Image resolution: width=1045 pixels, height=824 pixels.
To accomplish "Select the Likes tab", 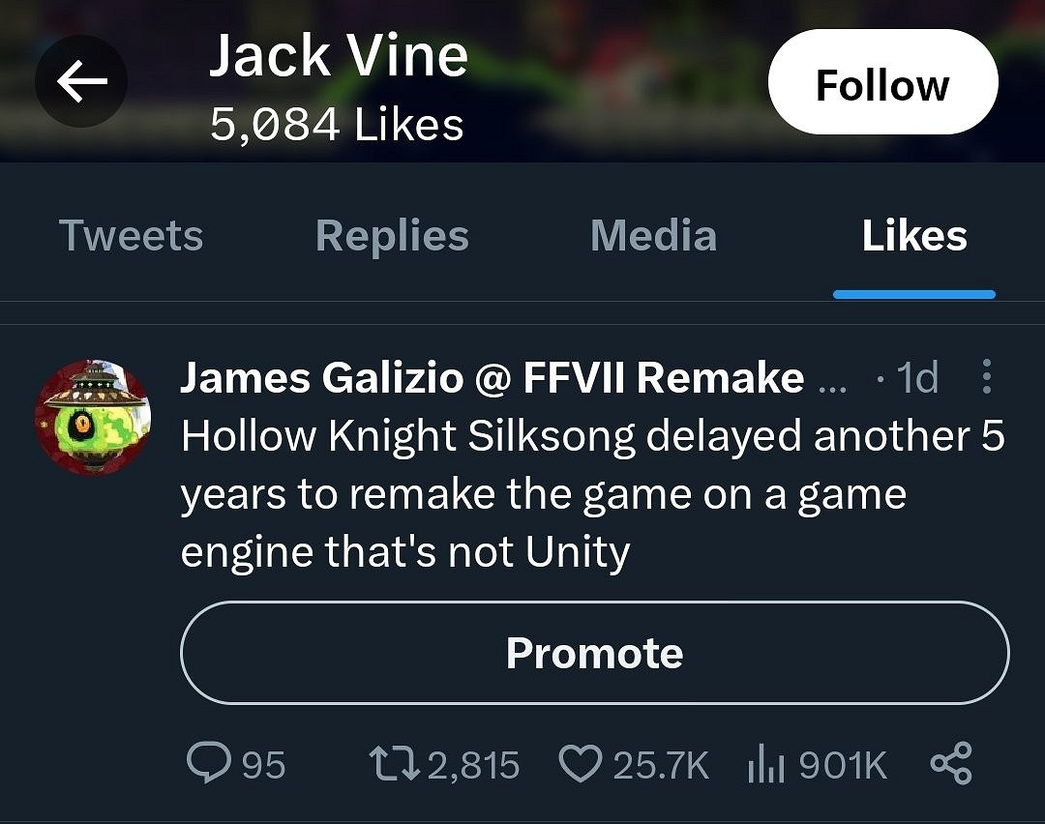I will [914, 236].
